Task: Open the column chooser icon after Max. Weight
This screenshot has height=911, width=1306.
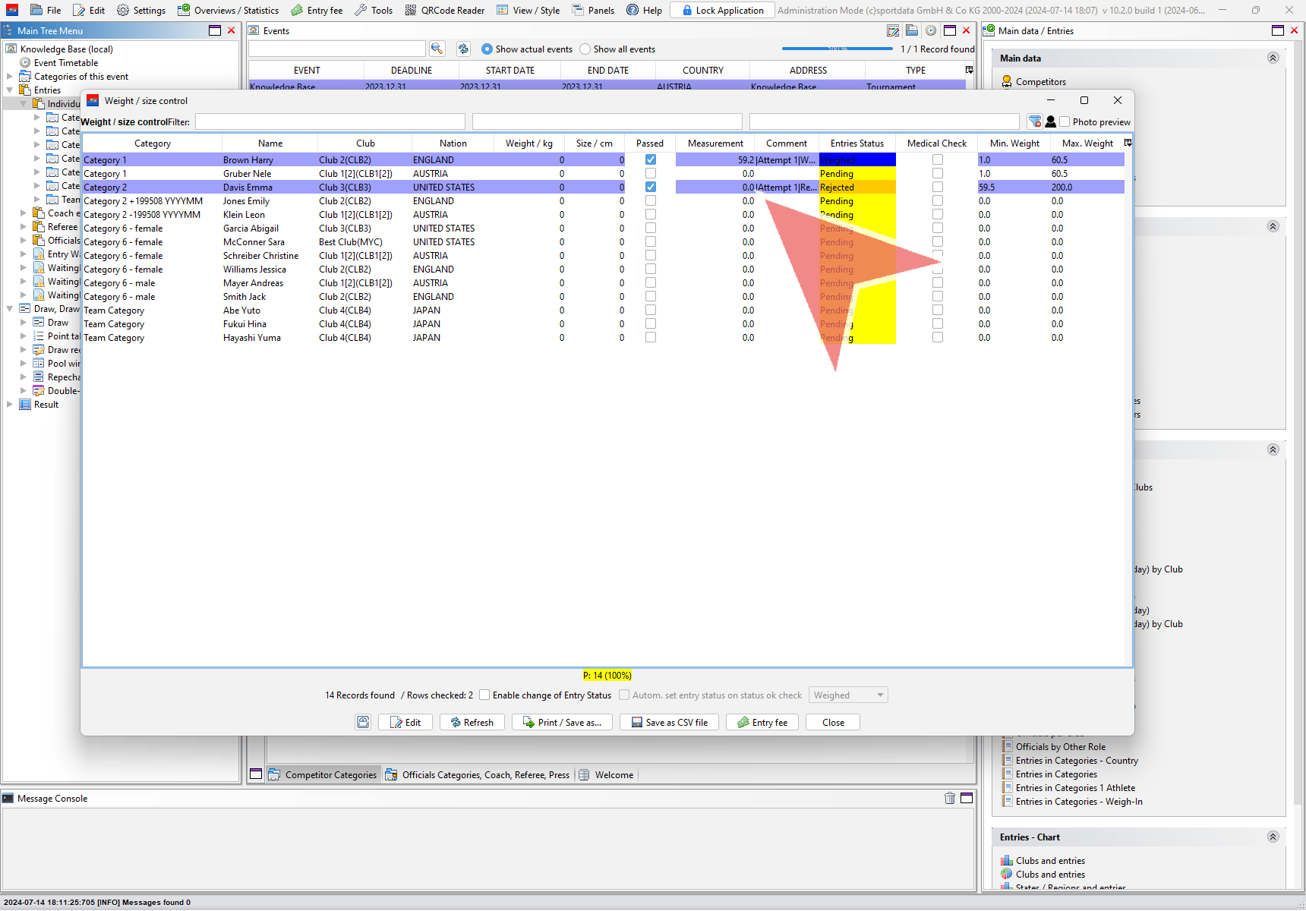Action: tap(1128, 143)
